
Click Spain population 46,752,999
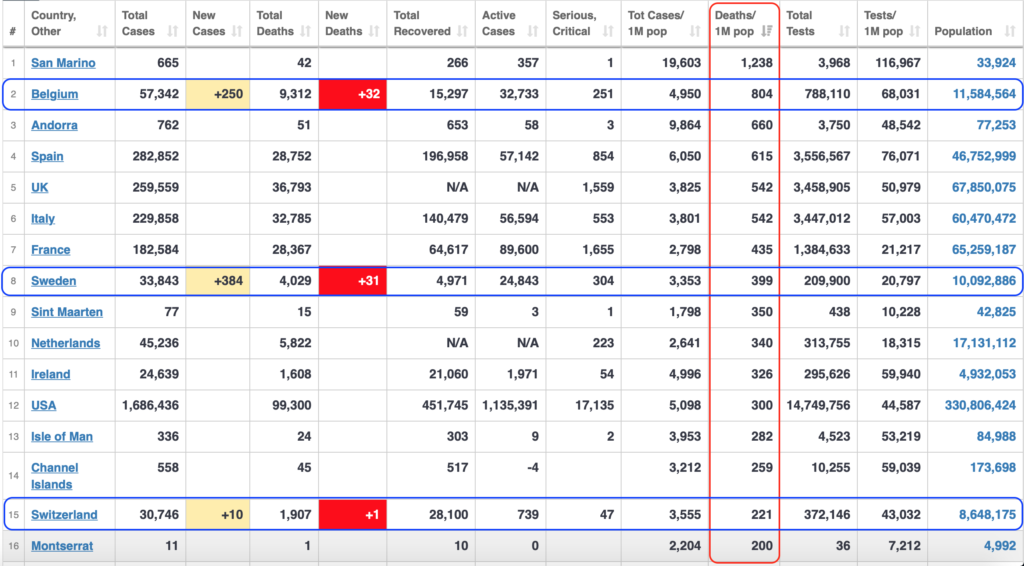coord(984,156)
